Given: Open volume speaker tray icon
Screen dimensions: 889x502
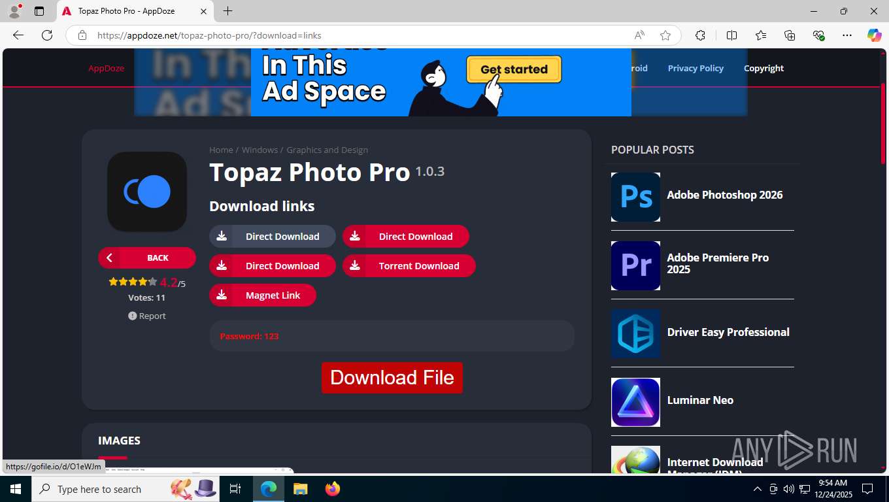Looking at the screenshot, I should 788,489.
